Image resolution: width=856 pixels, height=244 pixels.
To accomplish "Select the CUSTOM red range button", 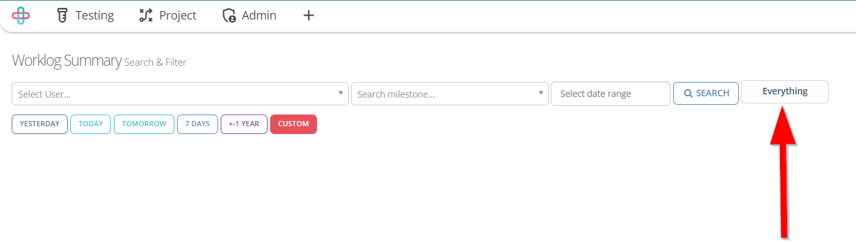I will click(294, 124).
